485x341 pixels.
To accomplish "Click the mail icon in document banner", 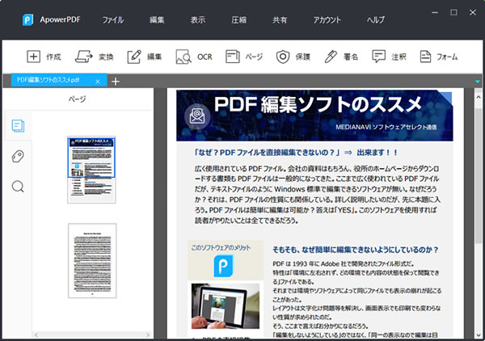I will (x=197, y=116).
